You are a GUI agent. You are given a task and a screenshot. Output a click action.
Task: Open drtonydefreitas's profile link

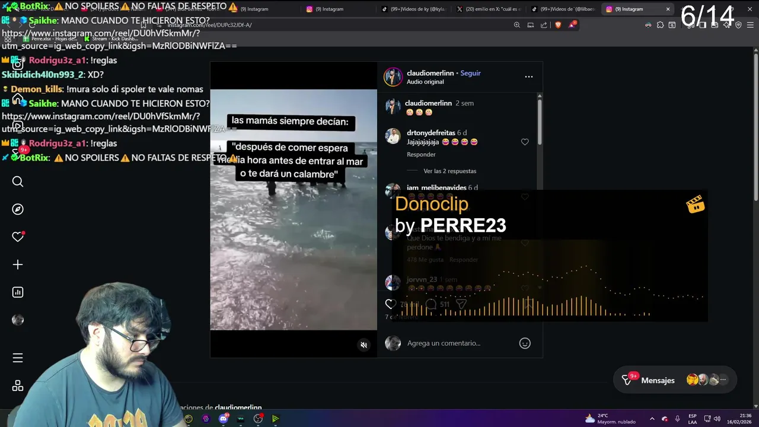430,133
